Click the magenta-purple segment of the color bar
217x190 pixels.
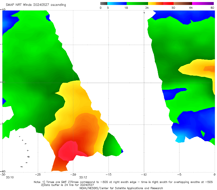pos(203,4)
